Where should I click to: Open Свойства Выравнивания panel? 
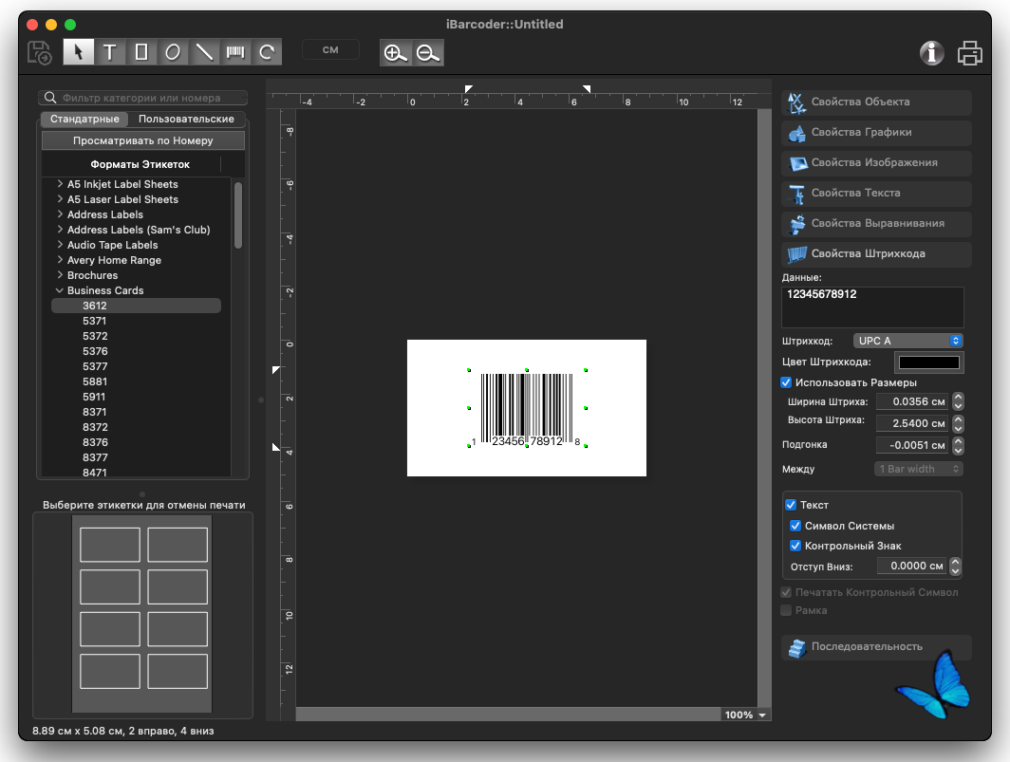click(x=873, y=224)
